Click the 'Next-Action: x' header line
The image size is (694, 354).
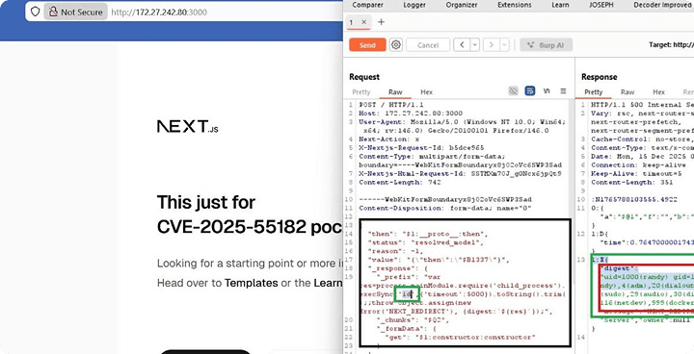click(389, 139)
